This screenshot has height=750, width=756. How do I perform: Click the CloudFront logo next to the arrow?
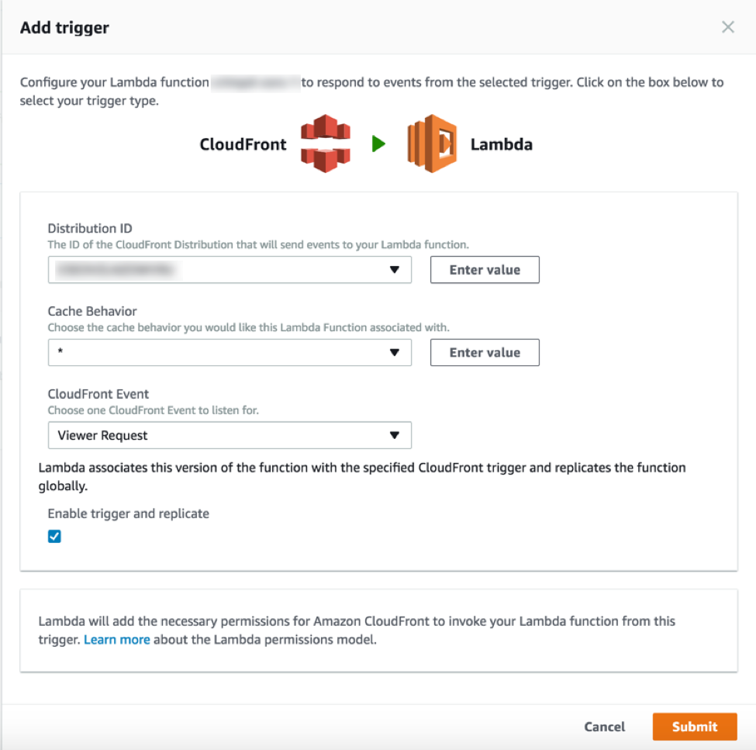(x=325, y=144)
